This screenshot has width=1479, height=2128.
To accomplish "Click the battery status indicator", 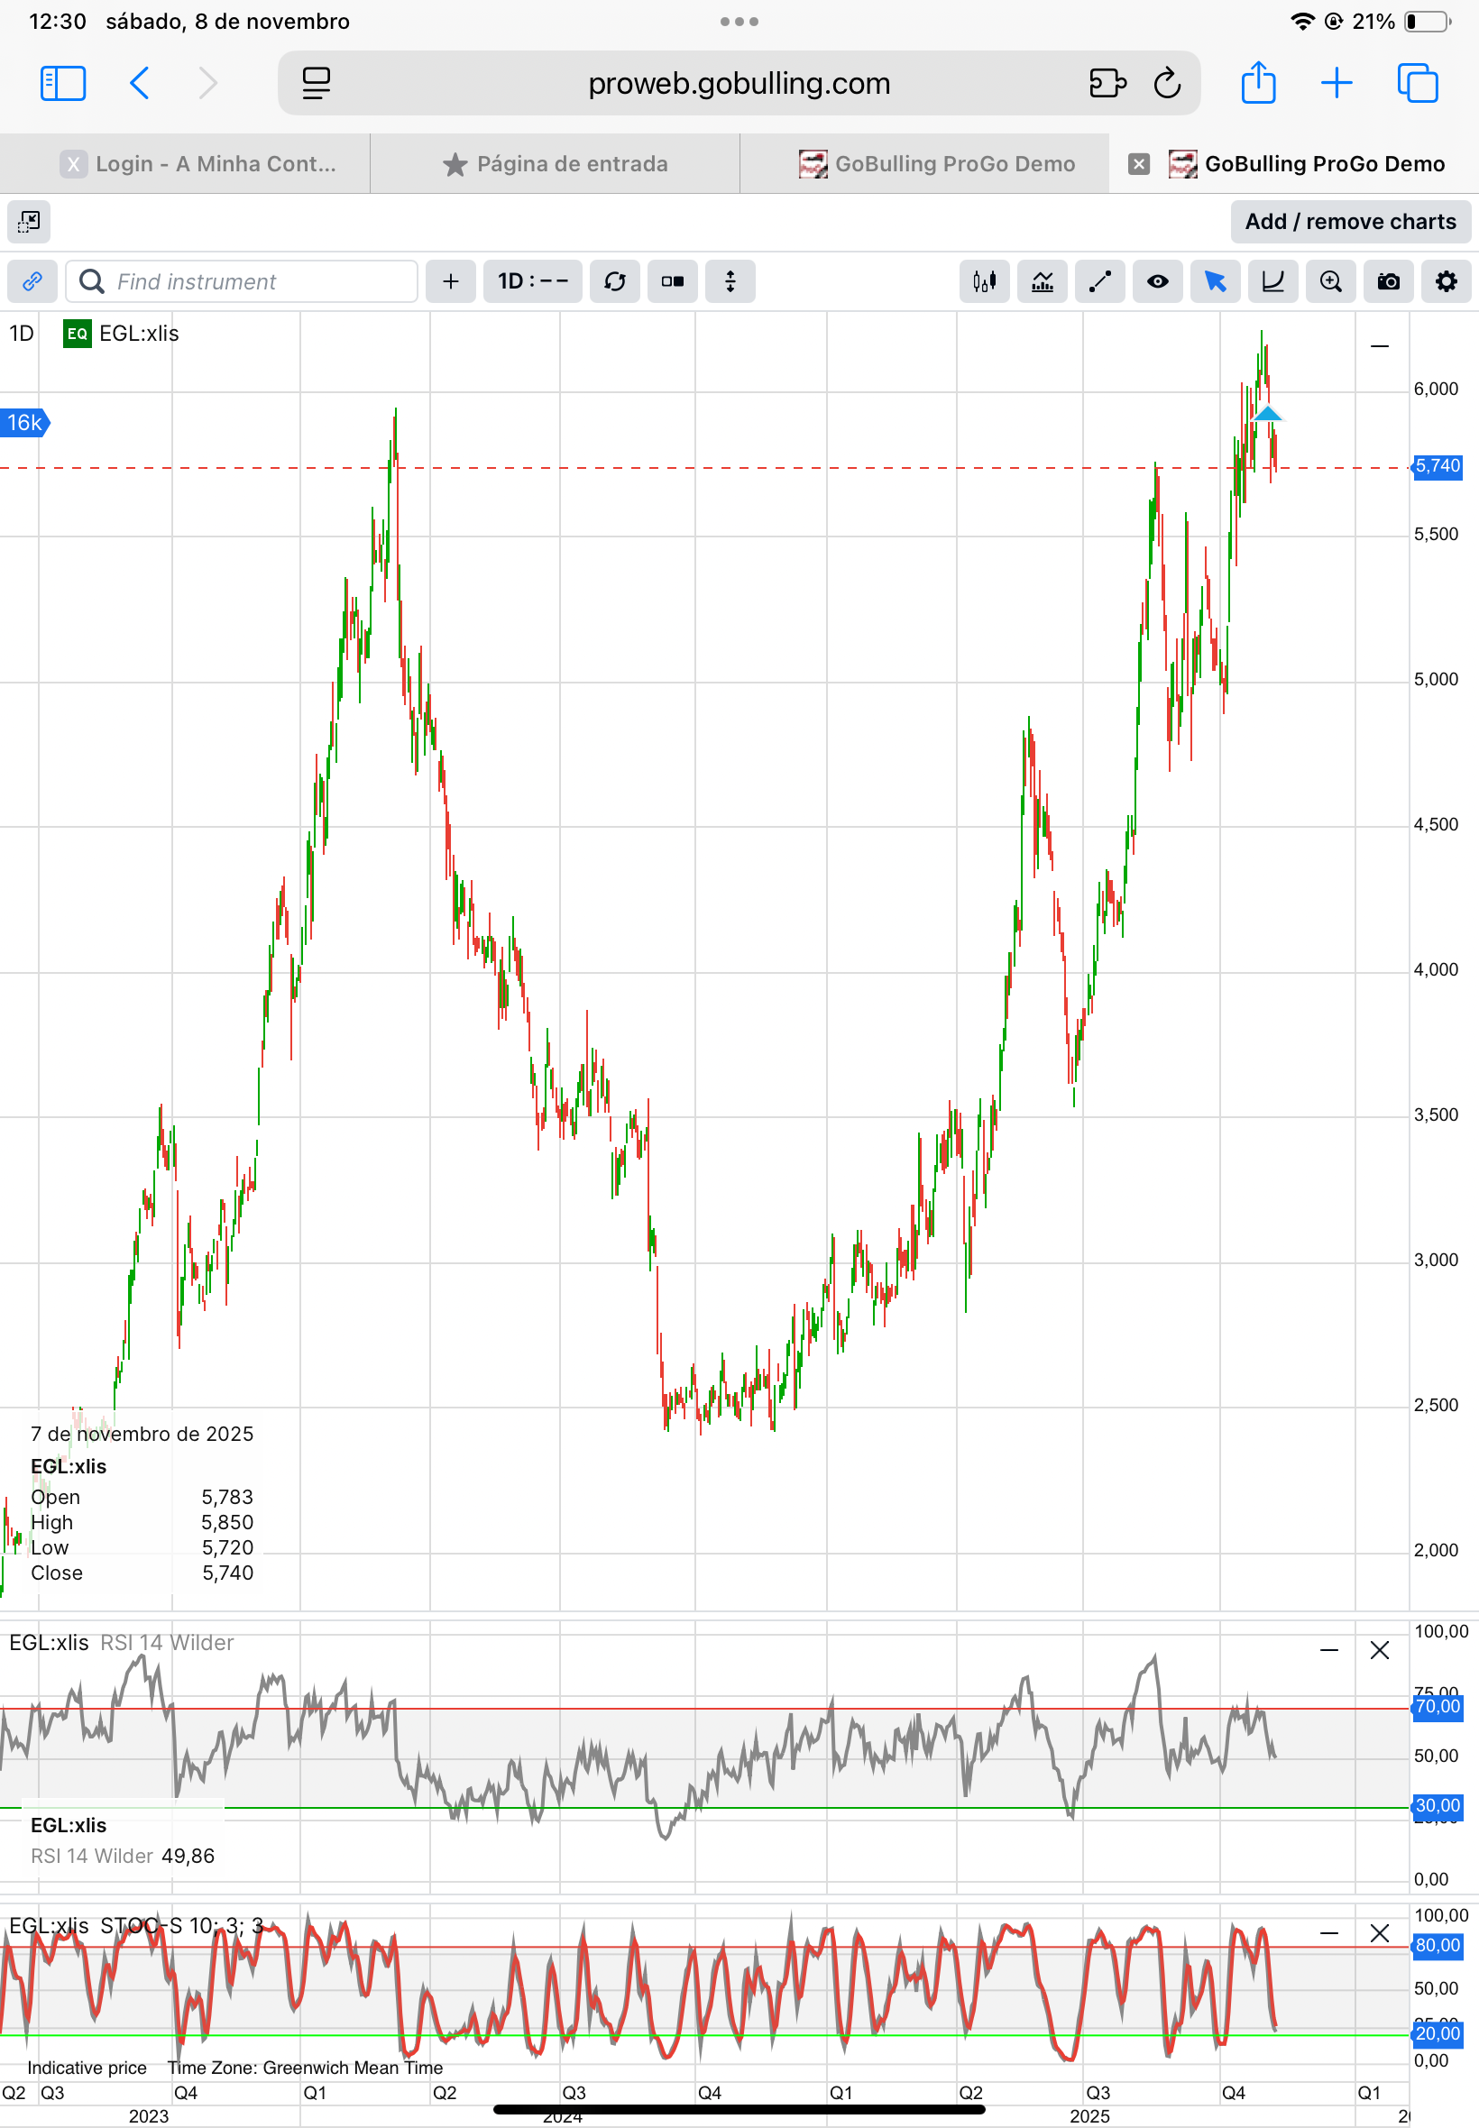I will 1428,22.
